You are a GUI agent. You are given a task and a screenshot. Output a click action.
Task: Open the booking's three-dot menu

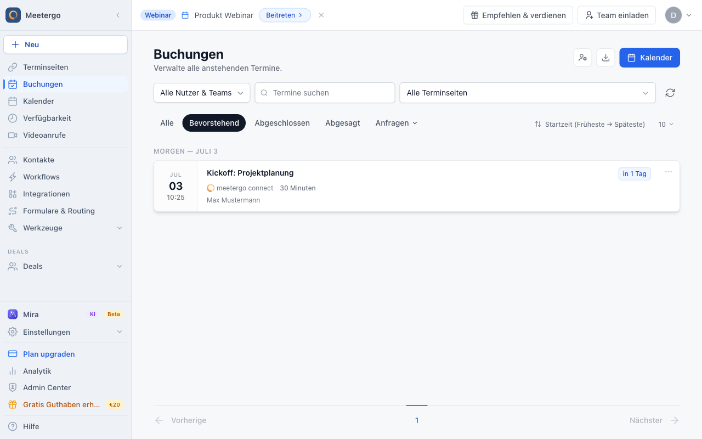point(669,172)
